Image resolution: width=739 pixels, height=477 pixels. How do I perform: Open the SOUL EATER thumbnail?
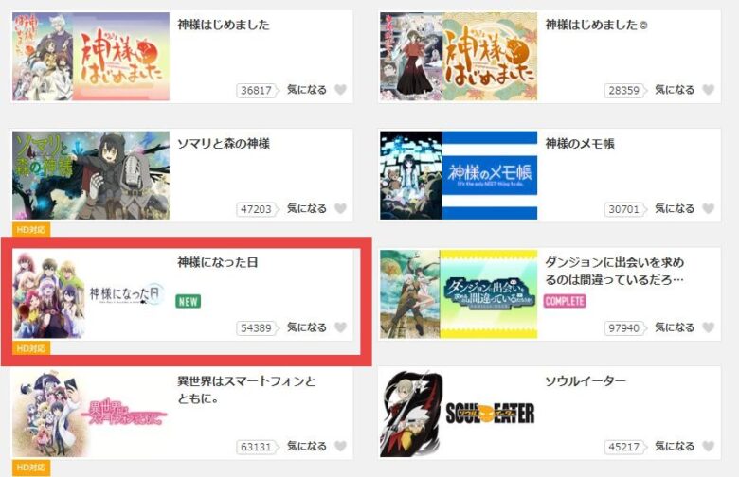[459, 413]
